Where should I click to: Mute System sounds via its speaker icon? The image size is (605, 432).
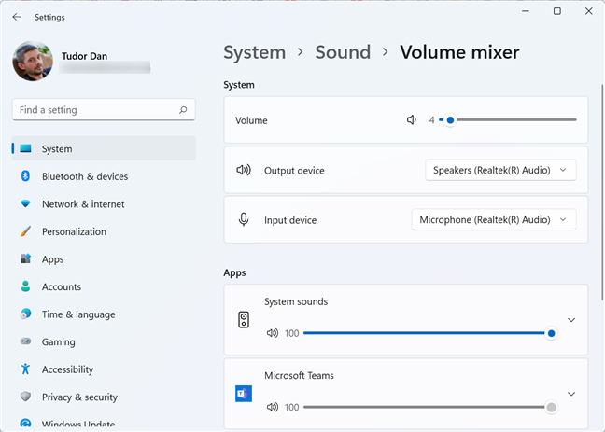[x=273, y=333]
